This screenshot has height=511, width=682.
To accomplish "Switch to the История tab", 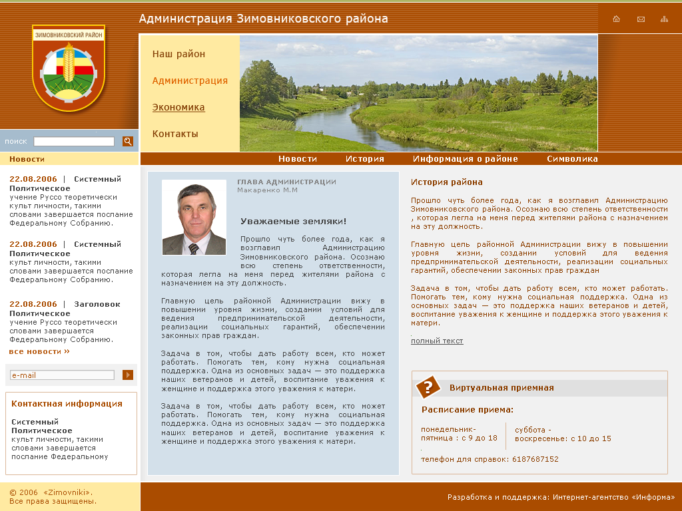I will (364, 158).
